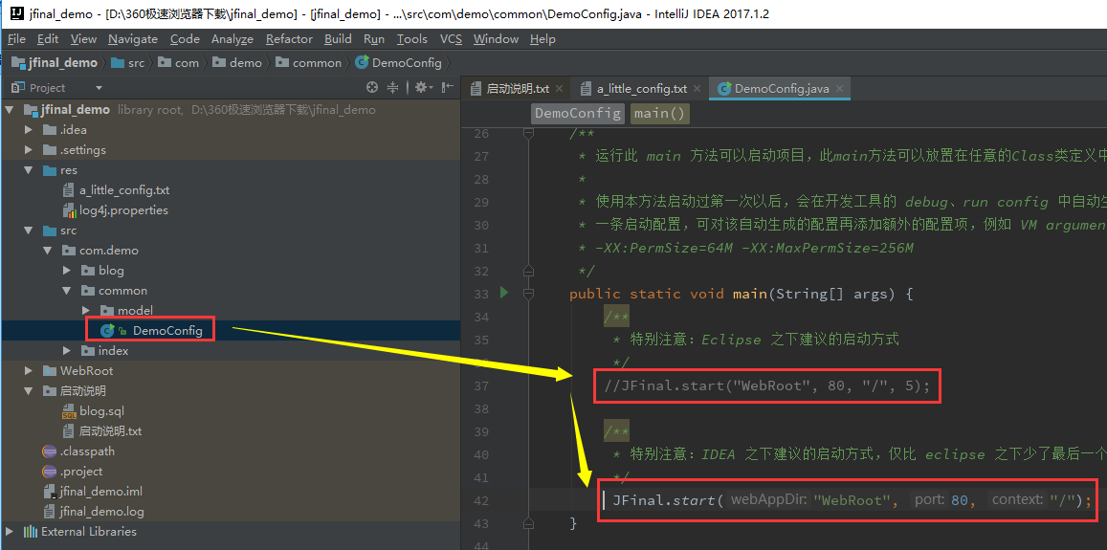Image resolution: width=1107 pixels, height=550 pixels.
Task: Click the jfinal_demo.iml module file icon
Action: [50, 492]
